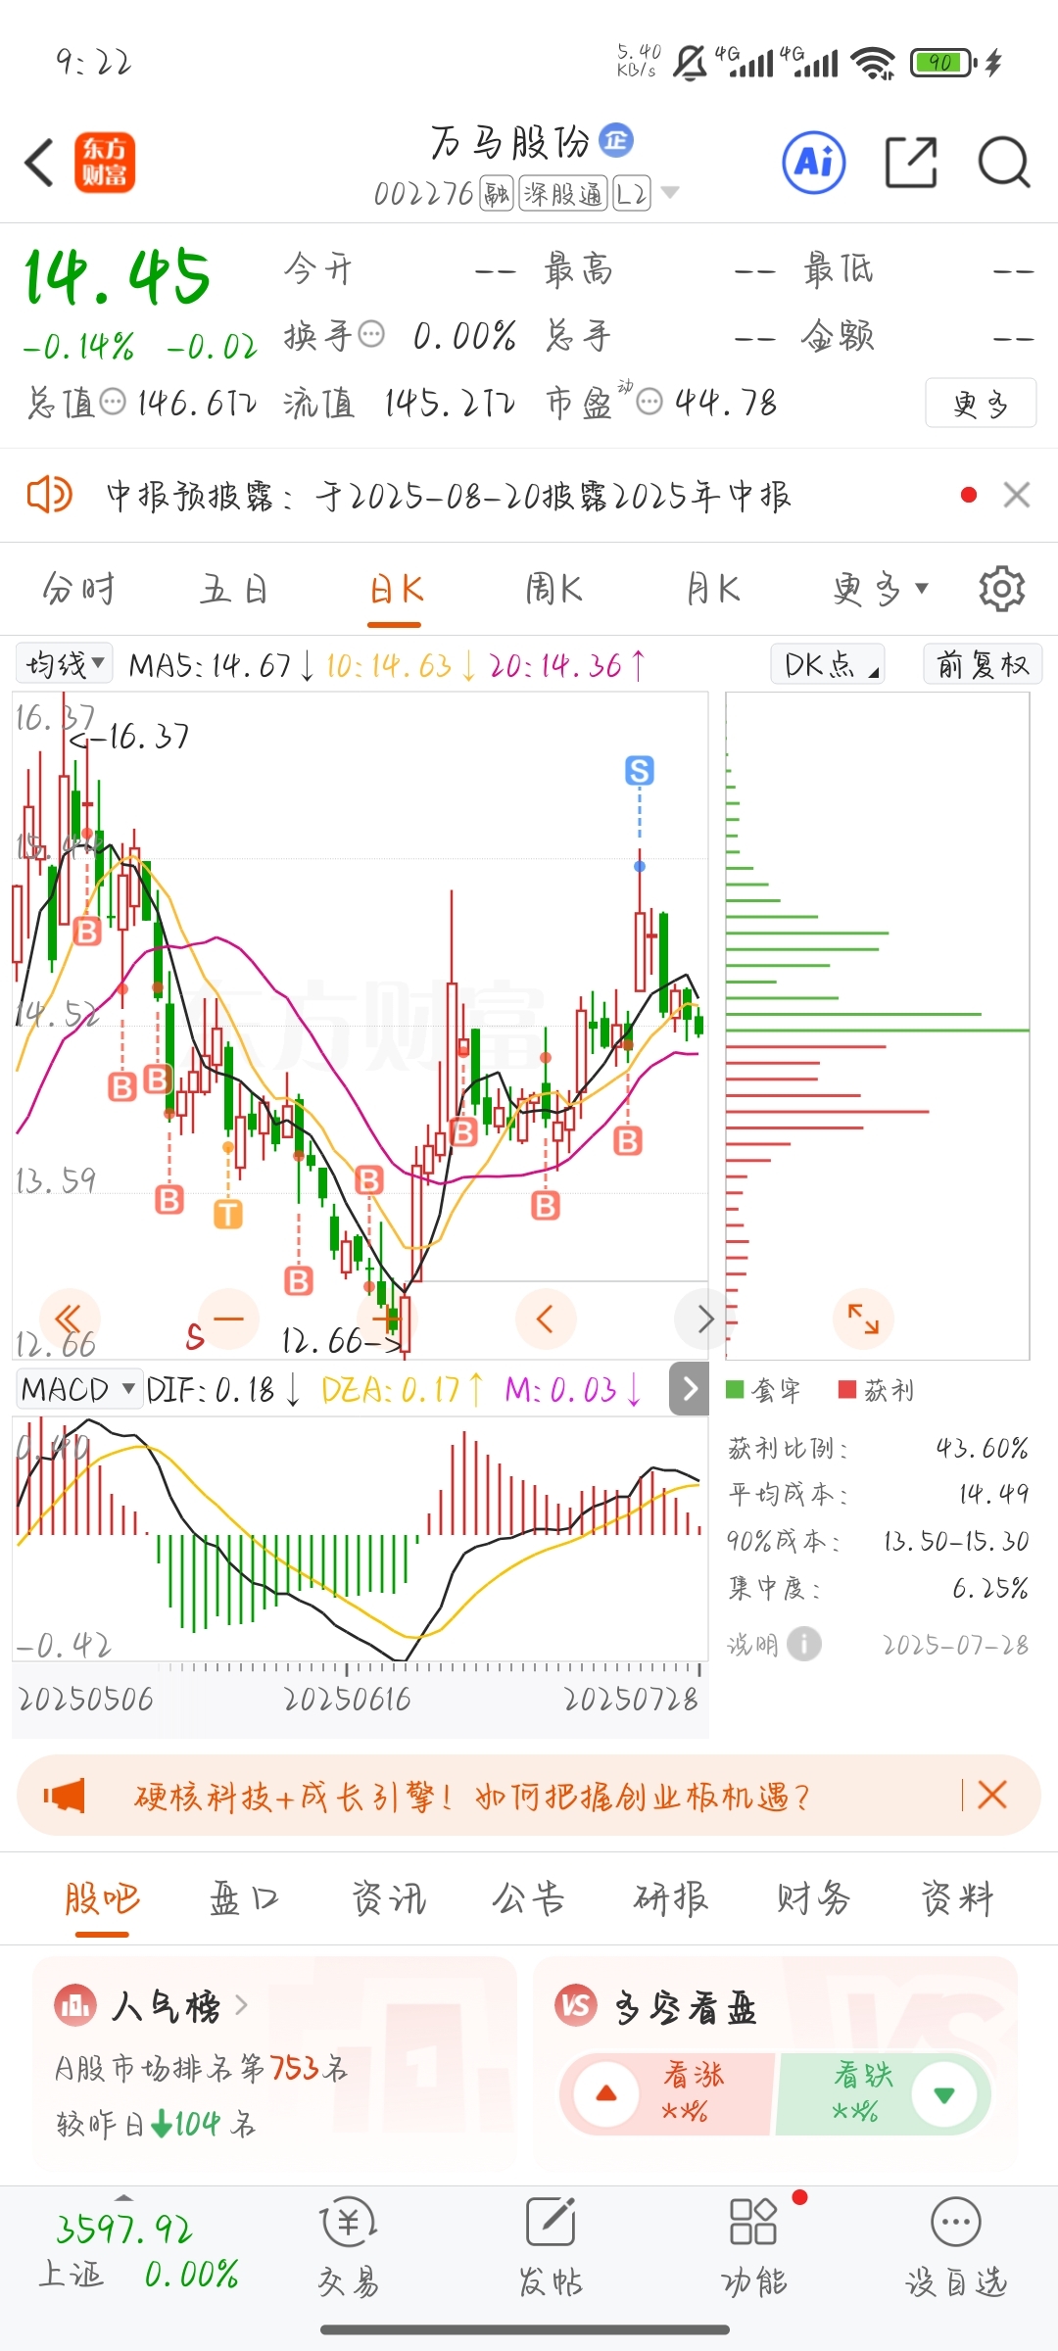Move chart left with orange arrow
1058x2351 pixels.
tap(546, 1319)
